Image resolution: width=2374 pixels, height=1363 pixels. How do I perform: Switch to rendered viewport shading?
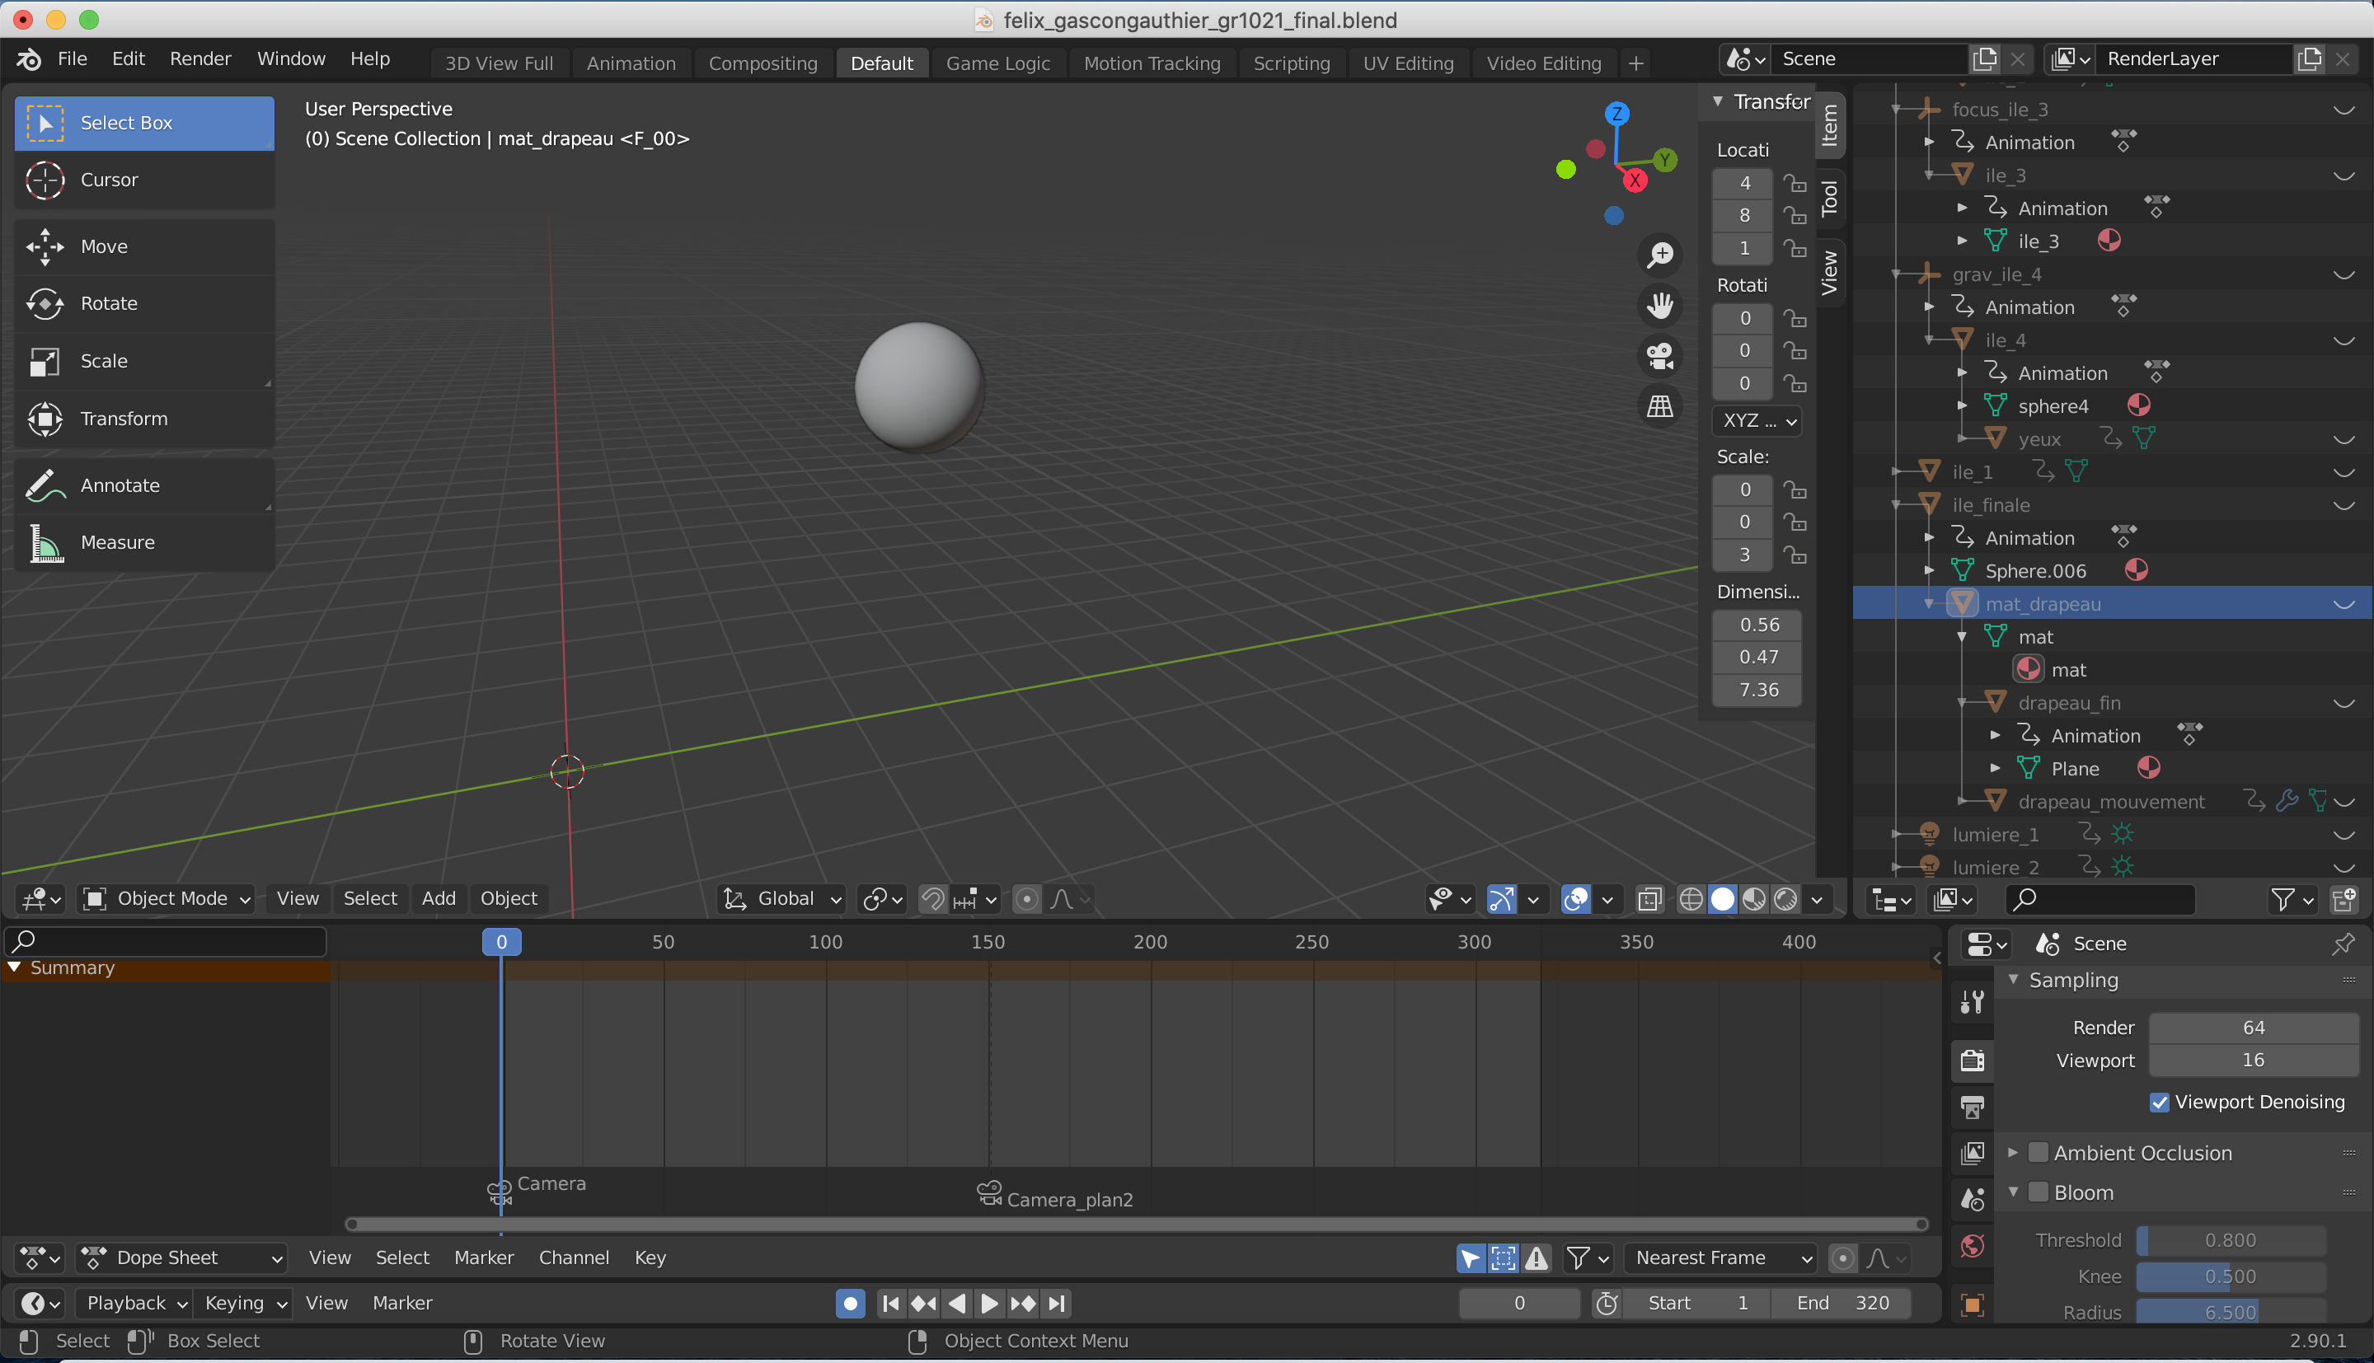point(1785,899)
